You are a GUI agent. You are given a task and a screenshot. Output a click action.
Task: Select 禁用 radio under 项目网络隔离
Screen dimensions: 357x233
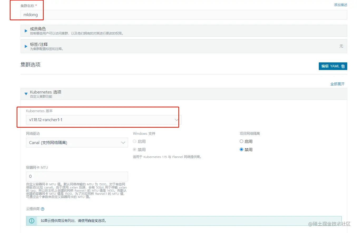point(241,150)
